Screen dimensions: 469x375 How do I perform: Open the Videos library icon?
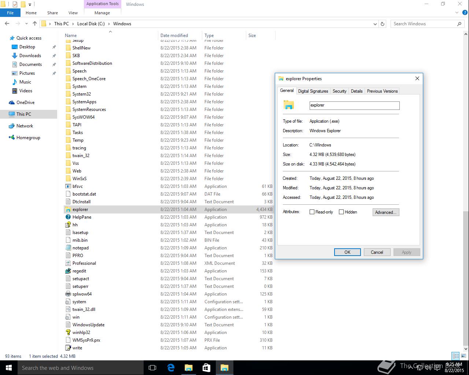point(15,91)
